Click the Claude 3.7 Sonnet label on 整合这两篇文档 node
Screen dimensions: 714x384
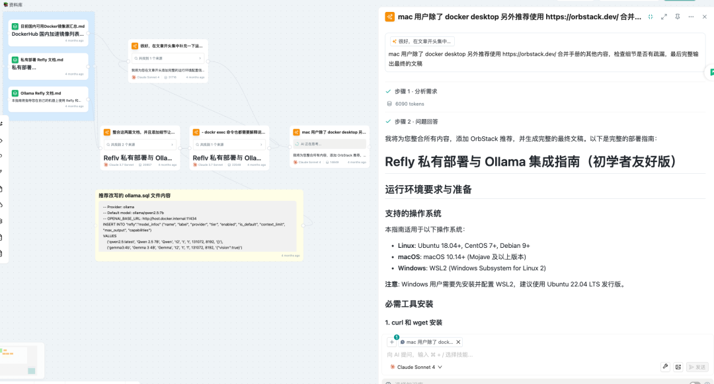(121, 165)
